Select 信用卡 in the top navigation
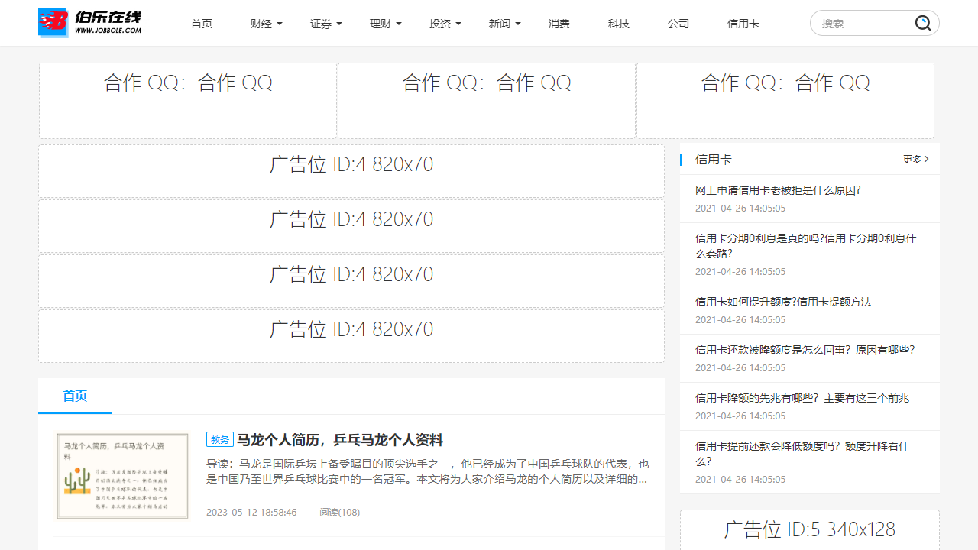The width and height of the screenshot is (978, 550). (743, 24)
